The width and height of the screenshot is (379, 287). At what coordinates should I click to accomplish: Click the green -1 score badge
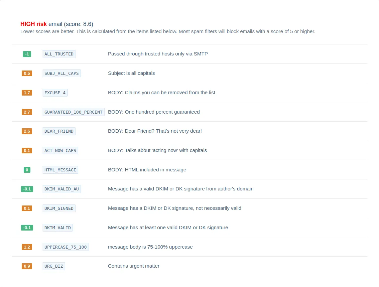pos(27,54)
